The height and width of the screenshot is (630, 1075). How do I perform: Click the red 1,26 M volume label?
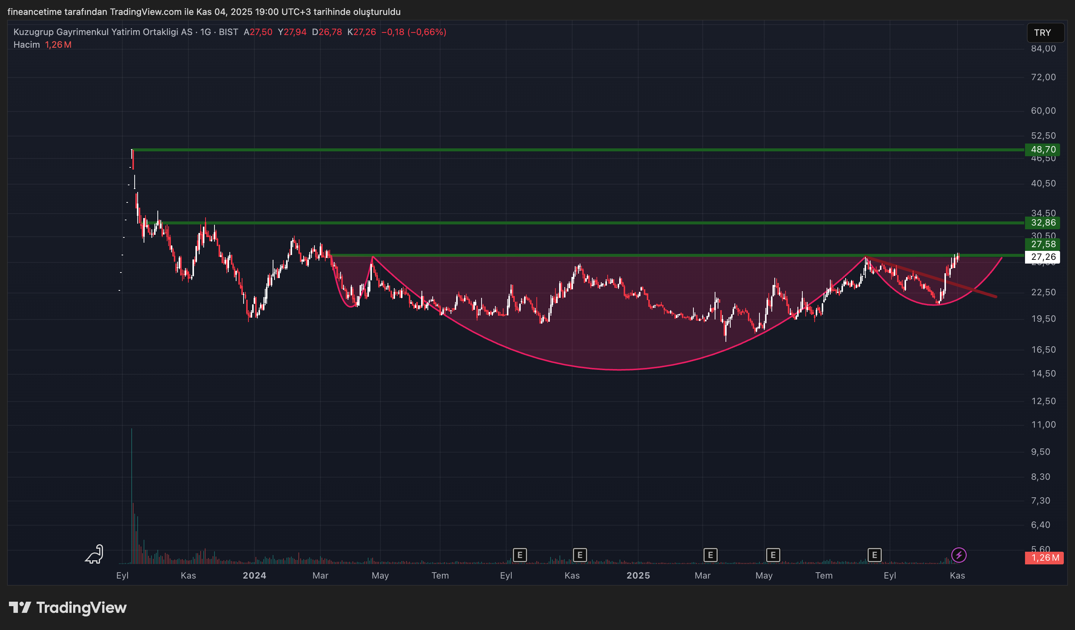pyautogui.click(x=1045, y=558)
